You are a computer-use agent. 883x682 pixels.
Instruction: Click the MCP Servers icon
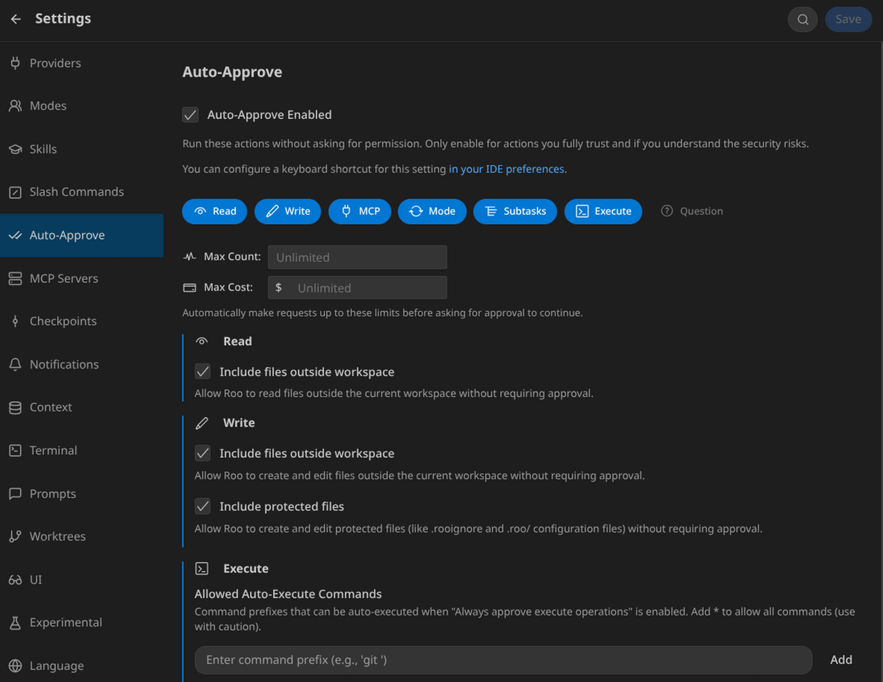[x=15, y=278]
